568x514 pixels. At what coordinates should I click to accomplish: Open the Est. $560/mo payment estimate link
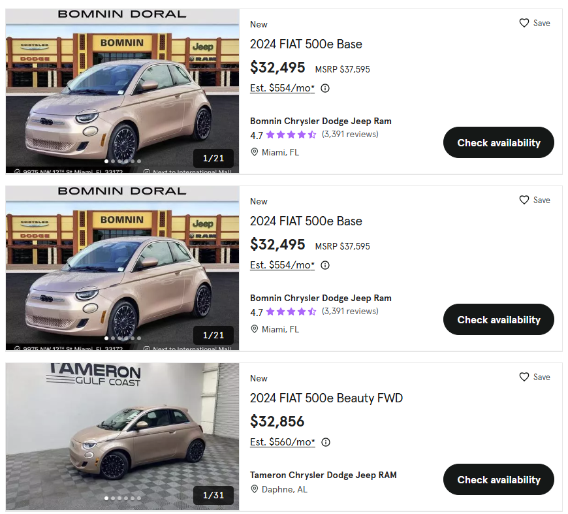[x=282, y=442]
